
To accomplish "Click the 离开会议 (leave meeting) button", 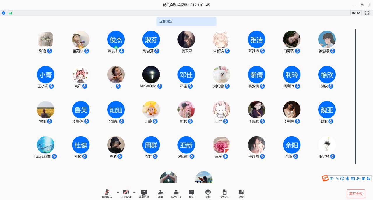I will [356, 194].
